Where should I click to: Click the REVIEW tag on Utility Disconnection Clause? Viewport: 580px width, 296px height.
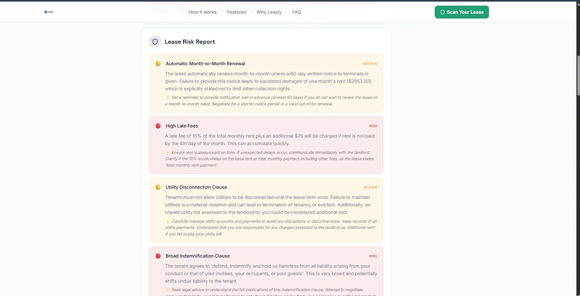pyautogui.click(x=370, y=187)
